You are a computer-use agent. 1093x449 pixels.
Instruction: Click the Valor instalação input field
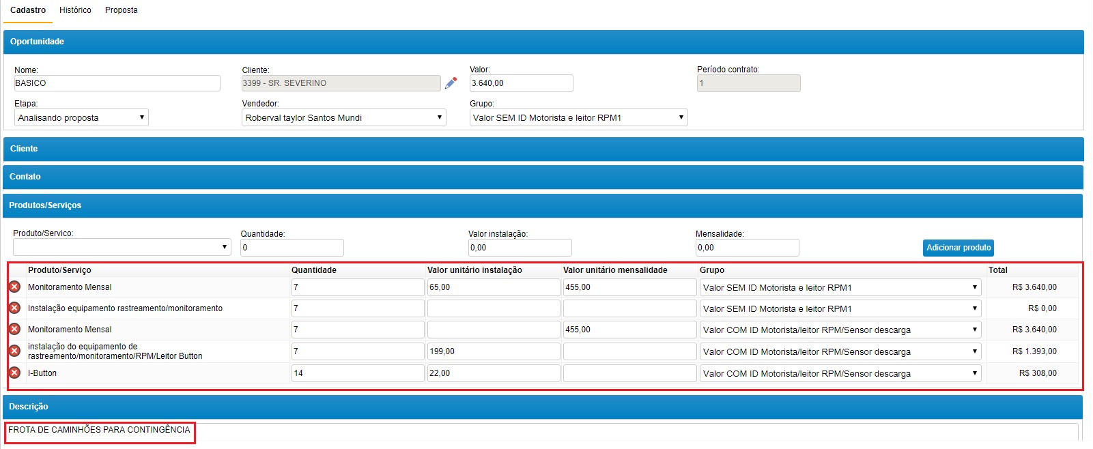click(520, 248)
